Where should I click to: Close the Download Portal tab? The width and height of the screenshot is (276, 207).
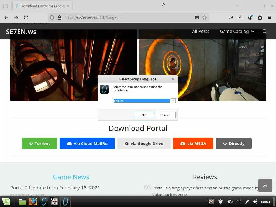(x=68, y=6)
